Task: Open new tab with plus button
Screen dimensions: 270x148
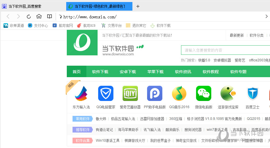Action: [138, 6]
